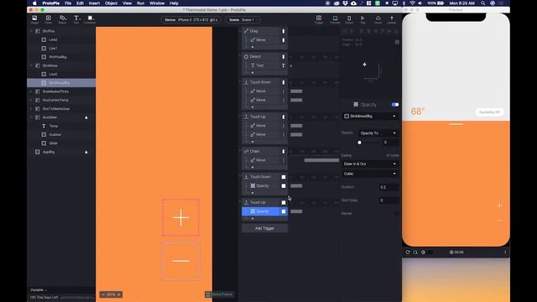This screenshot has width=537, height=302.
Task: Open the File menu
Action: coord(68,3)
